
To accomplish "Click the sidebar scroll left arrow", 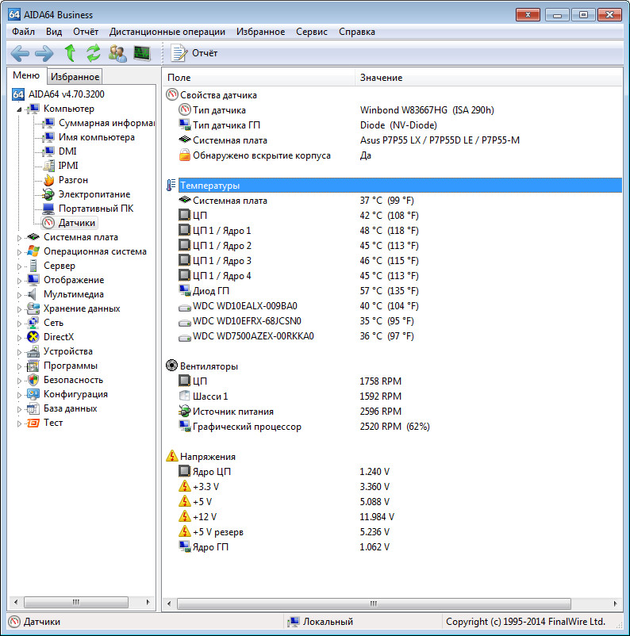I will [x=15, y=602].
